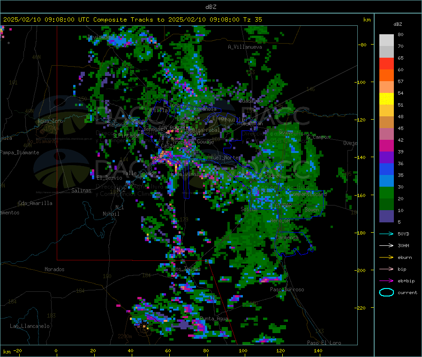This screenshot has width=422, height=357.
Task: Click the Cda_Amarilla place label
Action: pos(35,203)
